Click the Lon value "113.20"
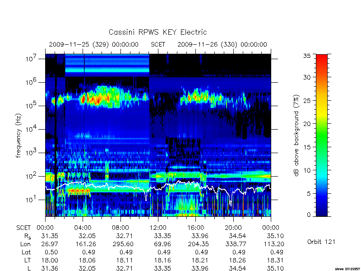This screenshot has width=361, height=271. (x=274, y=244)
